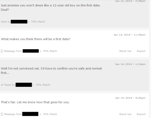
Task: Select the 'What makes you think' message text
Action: [x=36, y=39]
